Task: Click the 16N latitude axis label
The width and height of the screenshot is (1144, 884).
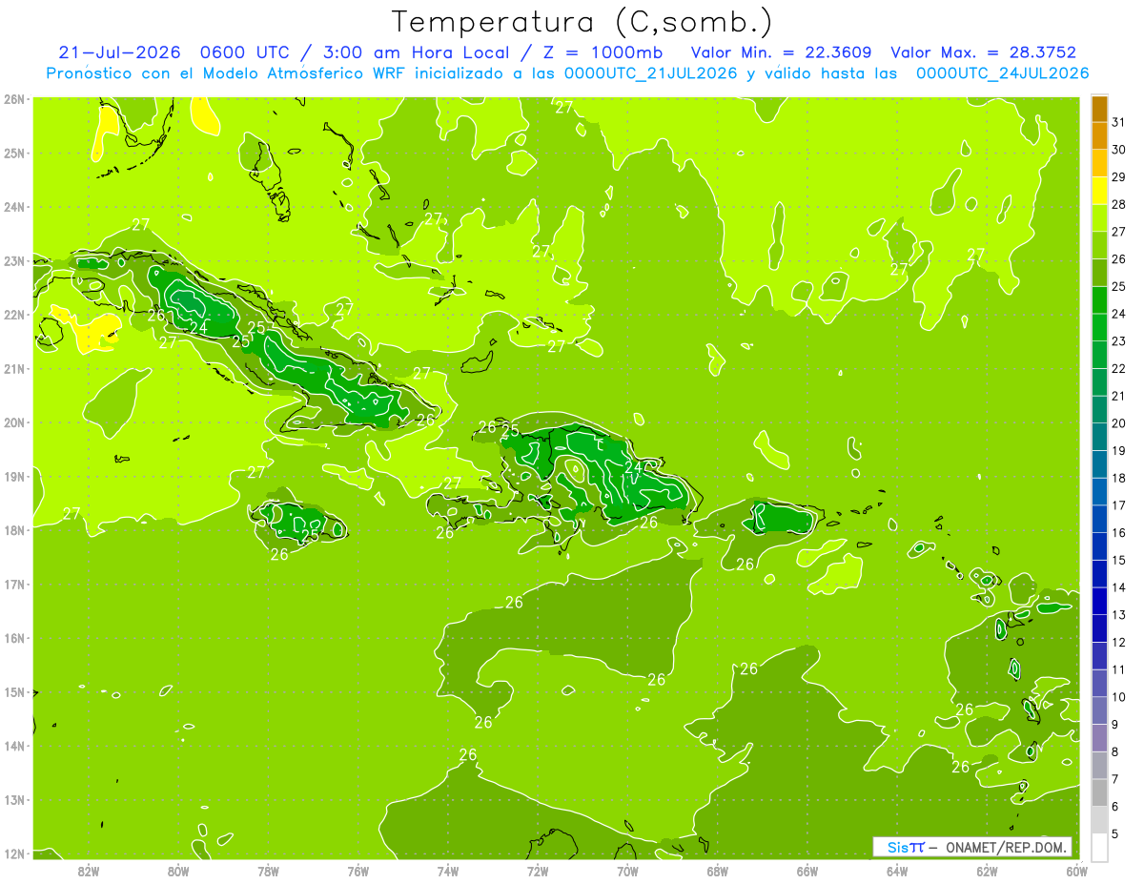Action: pos(13,638)
